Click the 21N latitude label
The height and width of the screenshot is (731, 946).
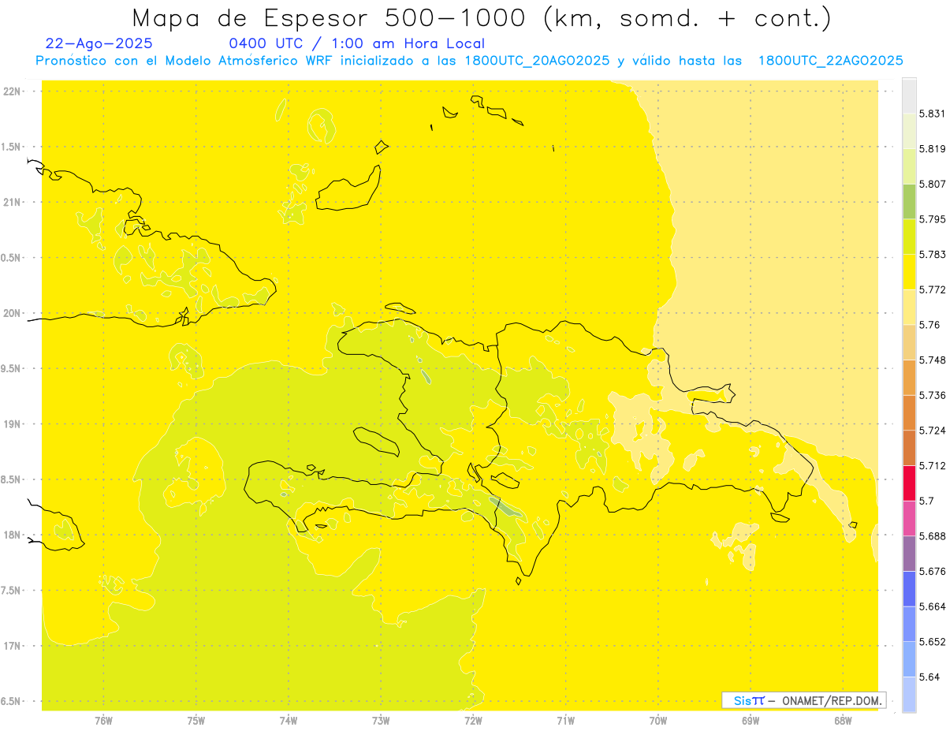(13, 203)
